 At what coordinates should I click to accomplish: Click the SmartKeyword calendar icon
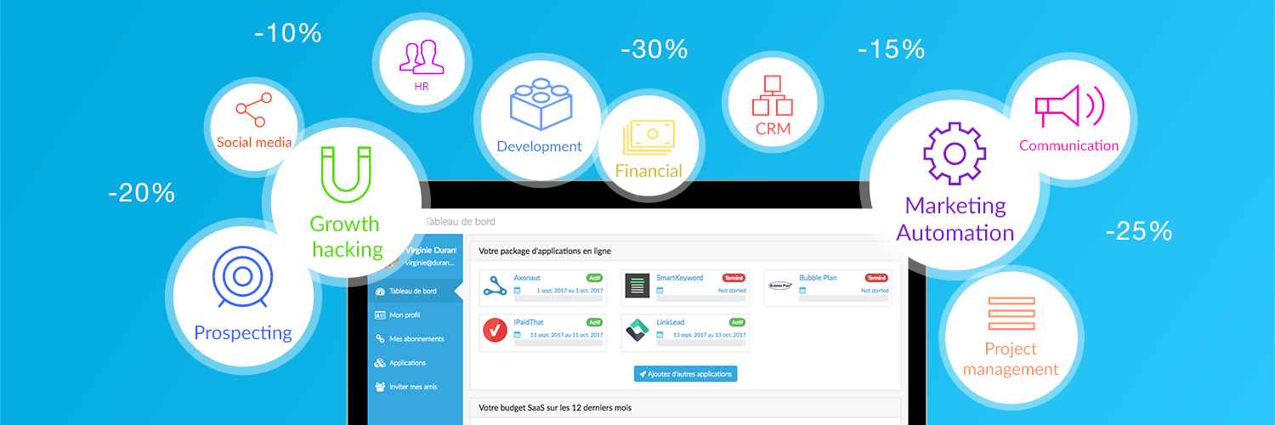coord(659,290)
